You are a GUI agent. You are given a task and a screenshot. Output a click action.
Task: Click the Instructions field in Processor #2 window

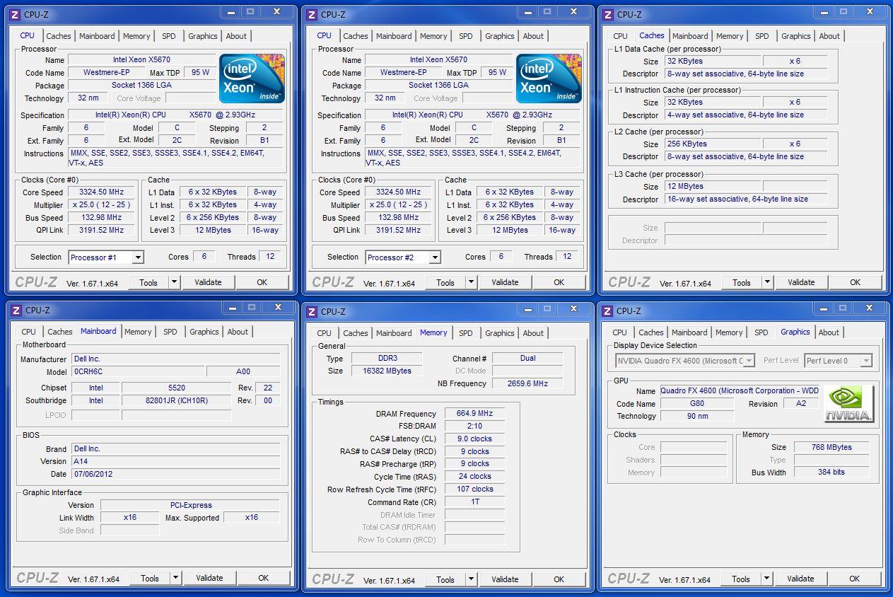[472, 158]
